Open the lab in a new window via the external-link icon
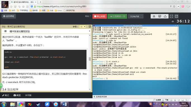The width and height of the screenshot is (191, 107). (x=176, y=16)
